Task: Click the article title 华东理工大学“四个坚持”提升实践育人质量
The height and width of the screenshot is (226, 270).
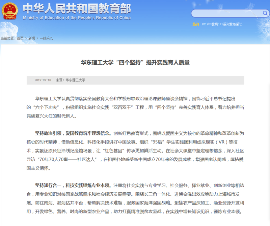Action: point(135,62)
